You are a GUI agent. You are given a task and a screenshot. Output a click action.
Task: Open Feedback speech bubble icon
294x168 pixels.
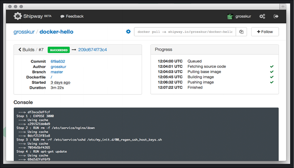(x=62, y=16)
